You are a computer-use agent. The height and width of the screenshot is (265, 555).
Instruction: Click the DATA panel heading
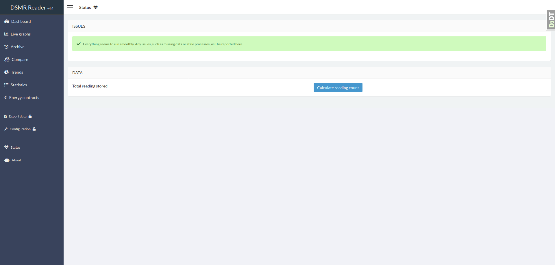(x=77, y=73)
